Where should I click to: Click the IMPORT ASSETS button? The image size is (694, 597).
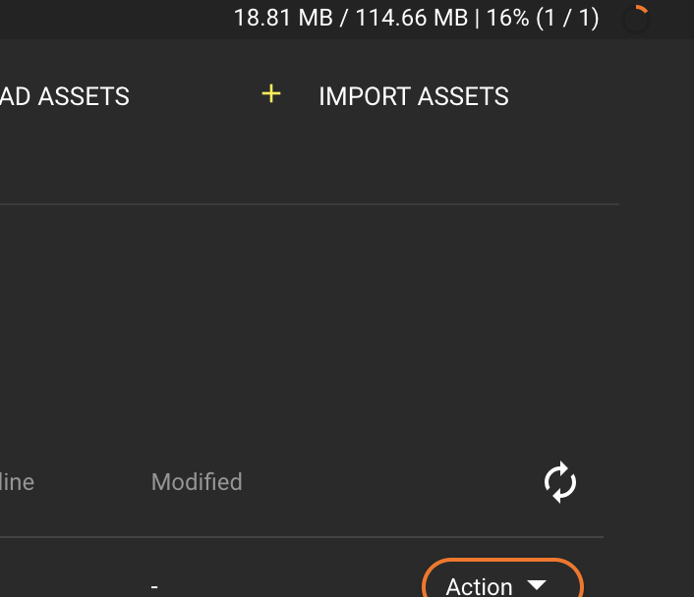click(413, 96)
